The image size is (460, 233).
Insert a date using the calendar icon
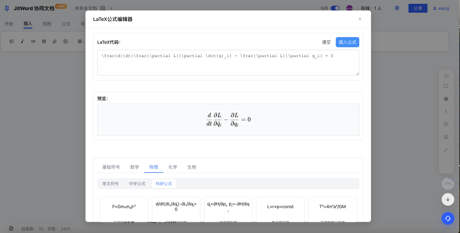(66, 42)
